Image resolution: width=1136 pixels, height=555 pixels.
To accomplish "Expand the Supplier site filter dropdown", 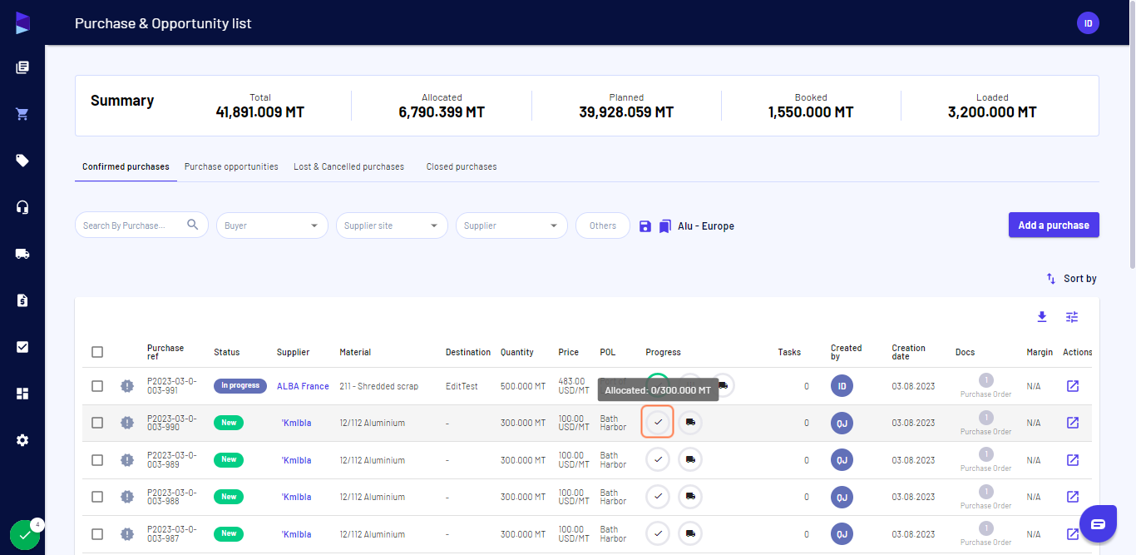I will click(x=392, y=225).
